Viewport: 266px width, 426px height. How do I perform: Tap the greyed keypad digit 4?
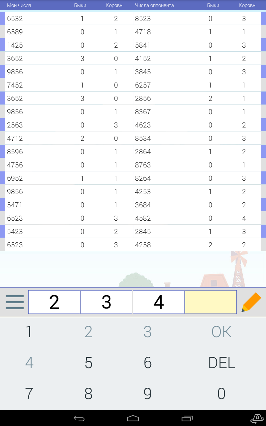click(x=29, y=363)
